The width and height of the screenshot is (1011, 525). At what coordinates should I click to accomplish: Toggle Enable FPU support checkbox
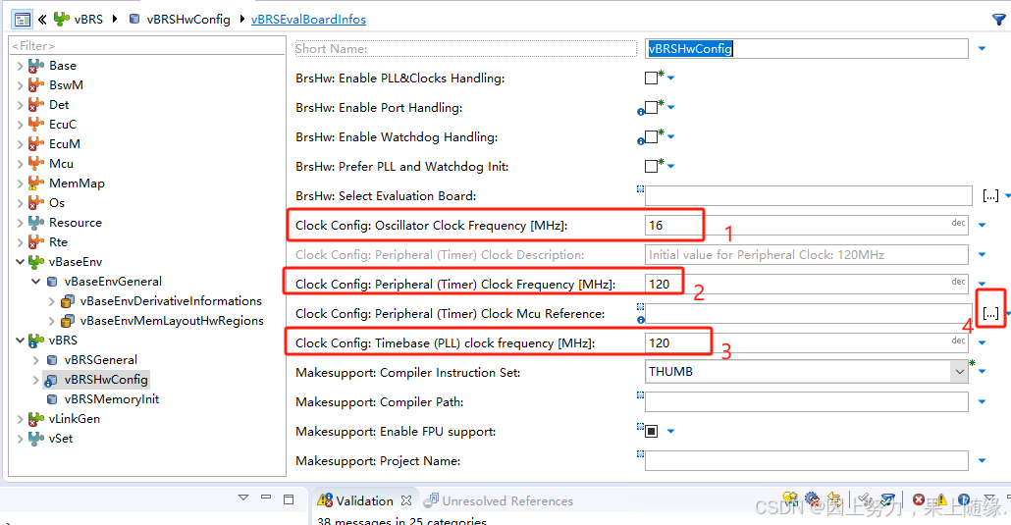point(651,431)
